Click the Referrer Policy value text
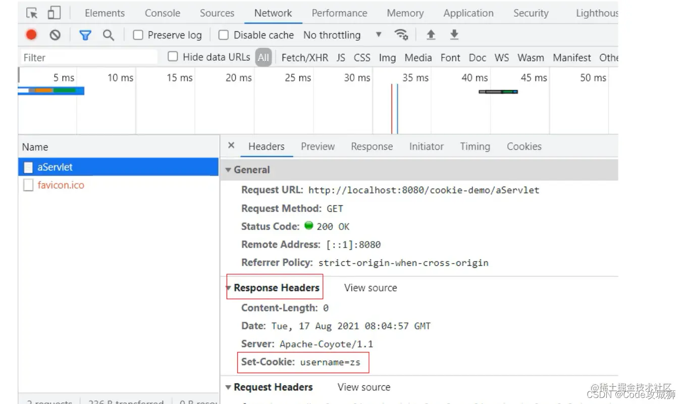 click(x=403, y=263)
